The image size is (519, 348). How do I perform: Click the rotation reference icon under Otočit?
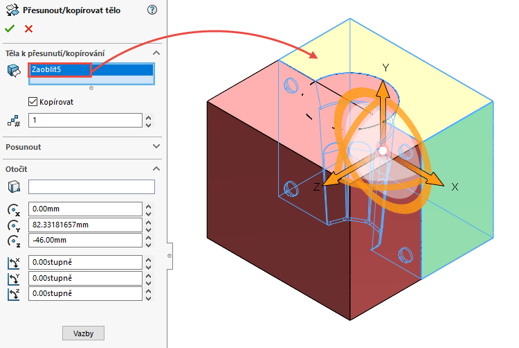point(14,187)
